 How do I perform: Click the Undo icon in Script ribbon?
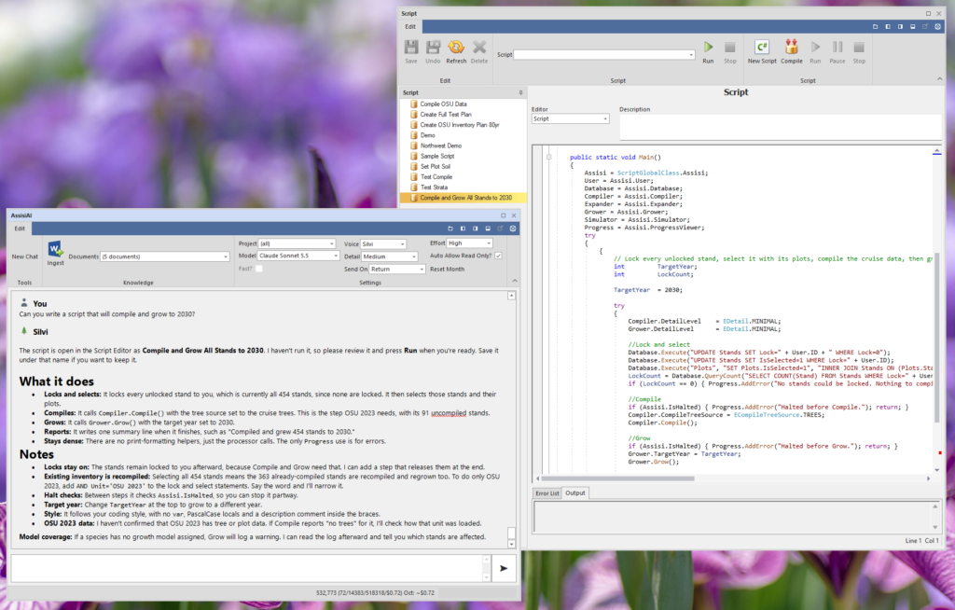[433, 48]
